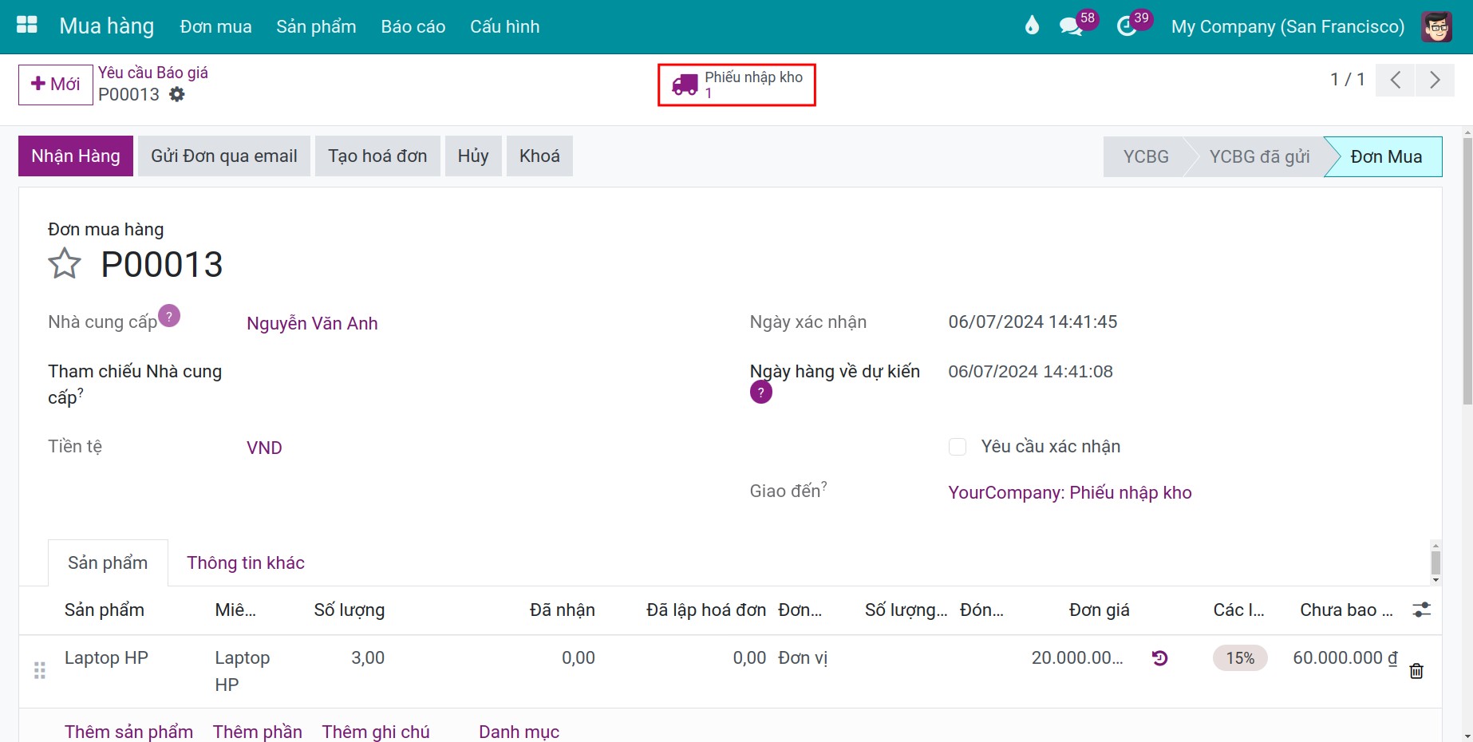This screenshot has width=1473, height=742.
Task: Open user avatar menu
Action: [1436, 26]
